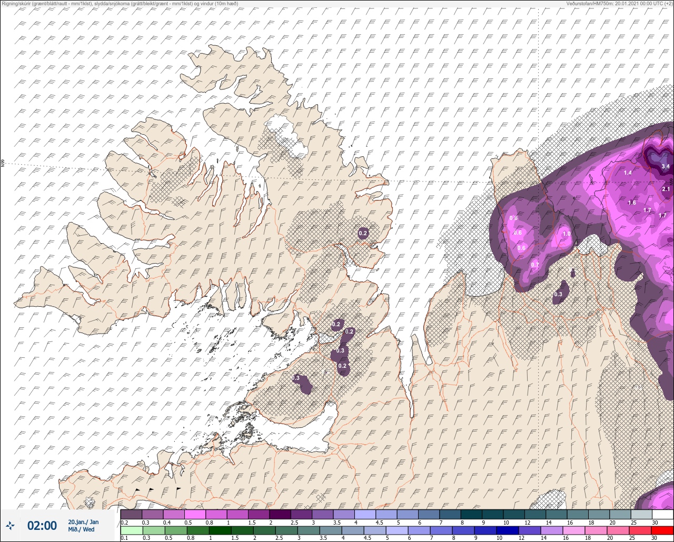Click the 3.4 precipitation value on the map
Image resolution: width=674 pixels, height=542 pixels.
click(666, 167)
